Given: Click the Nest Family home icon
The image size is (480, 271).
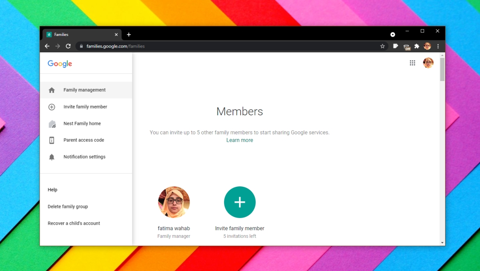Looking at the screenshot, I should coord(52,124).
